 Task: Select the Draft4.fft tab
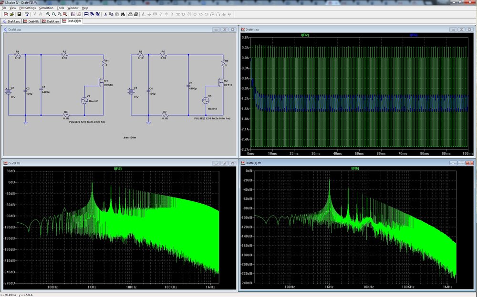point(31,21)
